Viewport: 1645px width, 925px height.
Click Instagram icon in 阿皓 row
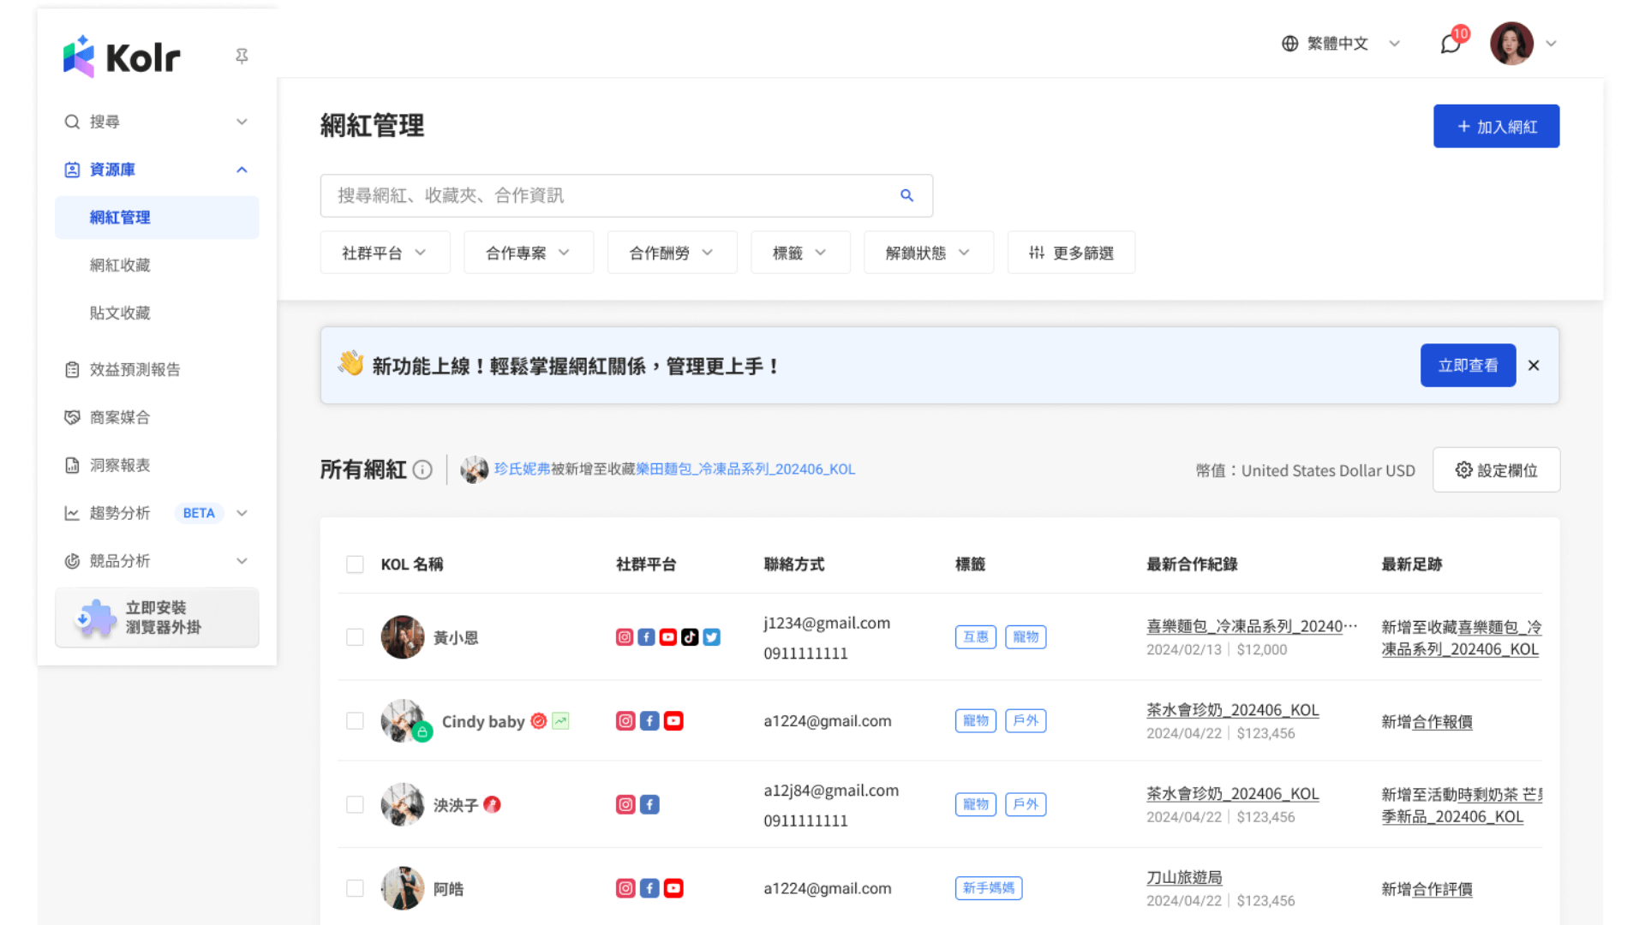click(x=625, y=888)
